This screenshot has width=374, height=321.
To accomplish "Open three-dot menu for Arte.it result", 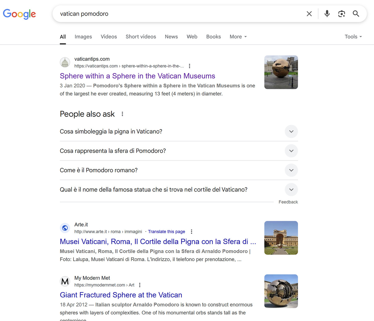I will tap(191, 232).
